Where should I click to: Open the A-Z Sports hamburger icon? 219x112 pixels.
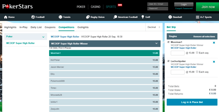click(197, 17)
